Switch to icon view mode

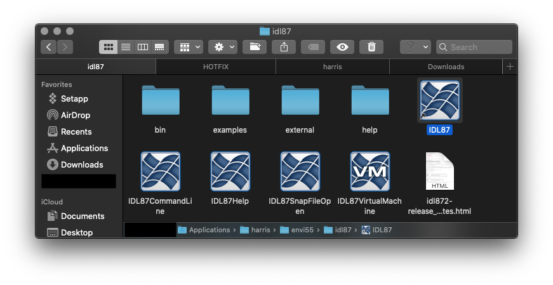pos(109,47)
